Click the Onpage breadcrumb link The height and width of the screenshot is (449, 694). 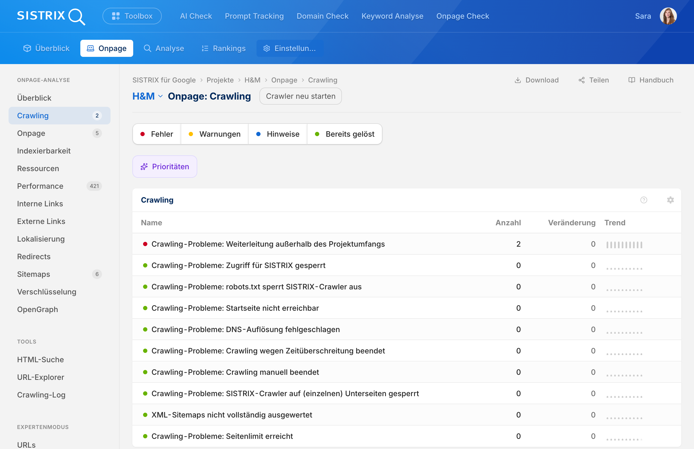(284, 80)
